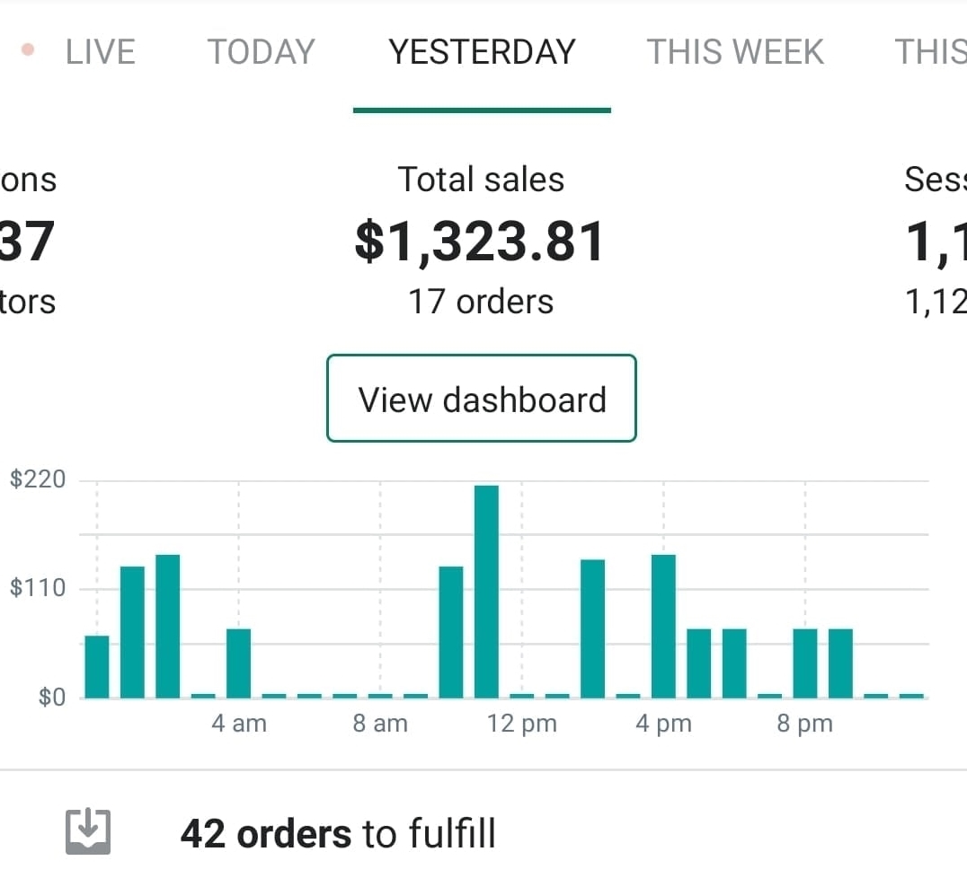Select the bar right before 12 pm

tap(451, 631)
